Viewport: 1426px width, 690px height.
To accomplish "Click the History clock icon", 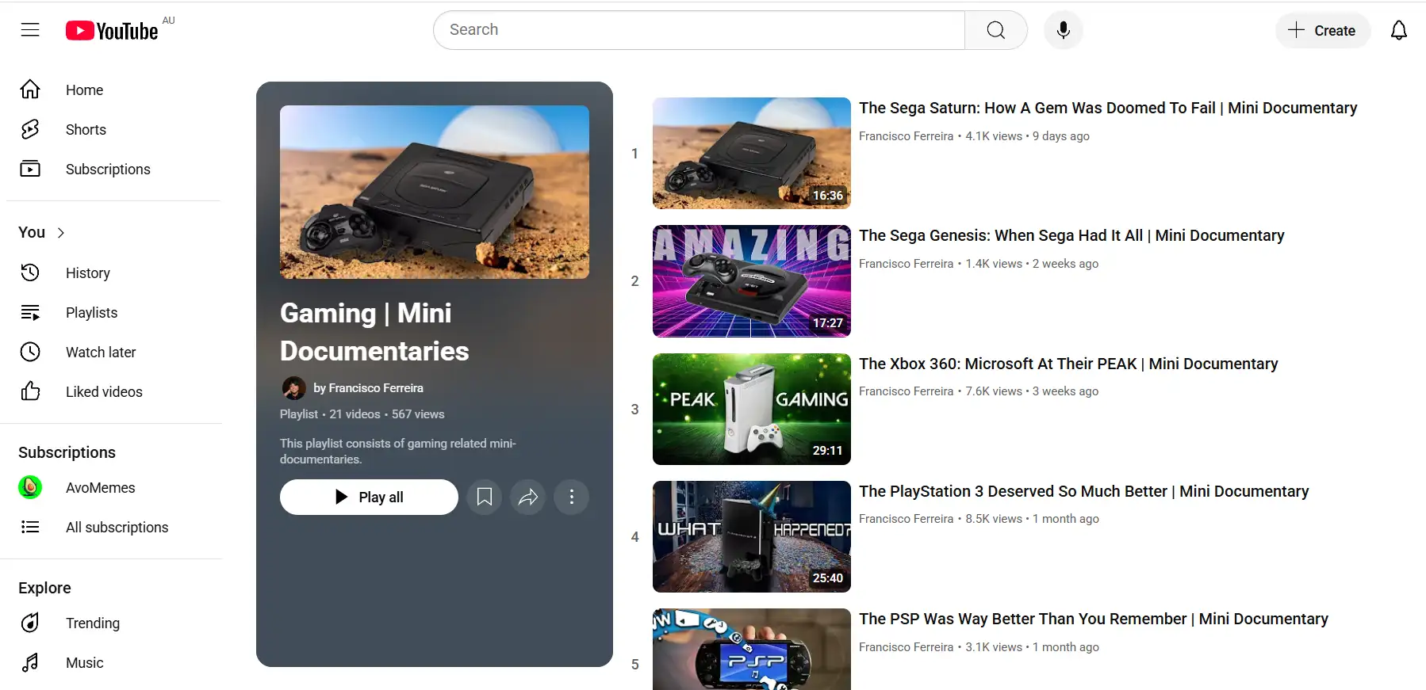I will (x=30, y=273).
